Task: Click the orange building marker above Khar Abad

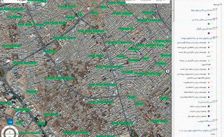Action: 108,51
